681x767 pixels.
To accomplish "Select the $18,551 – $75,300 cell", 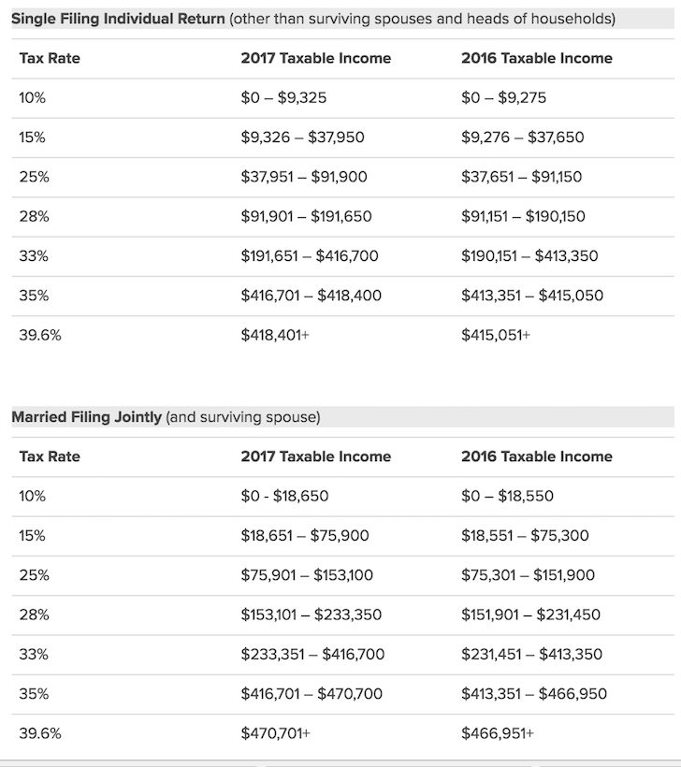I will tap(523, 536).
